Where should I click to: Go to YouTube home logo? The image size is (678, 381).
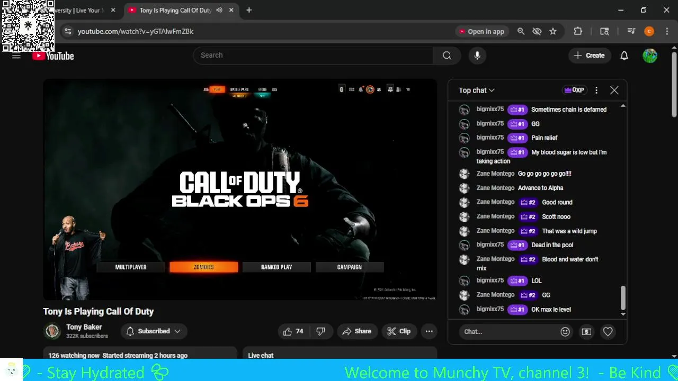click(53, 56)
